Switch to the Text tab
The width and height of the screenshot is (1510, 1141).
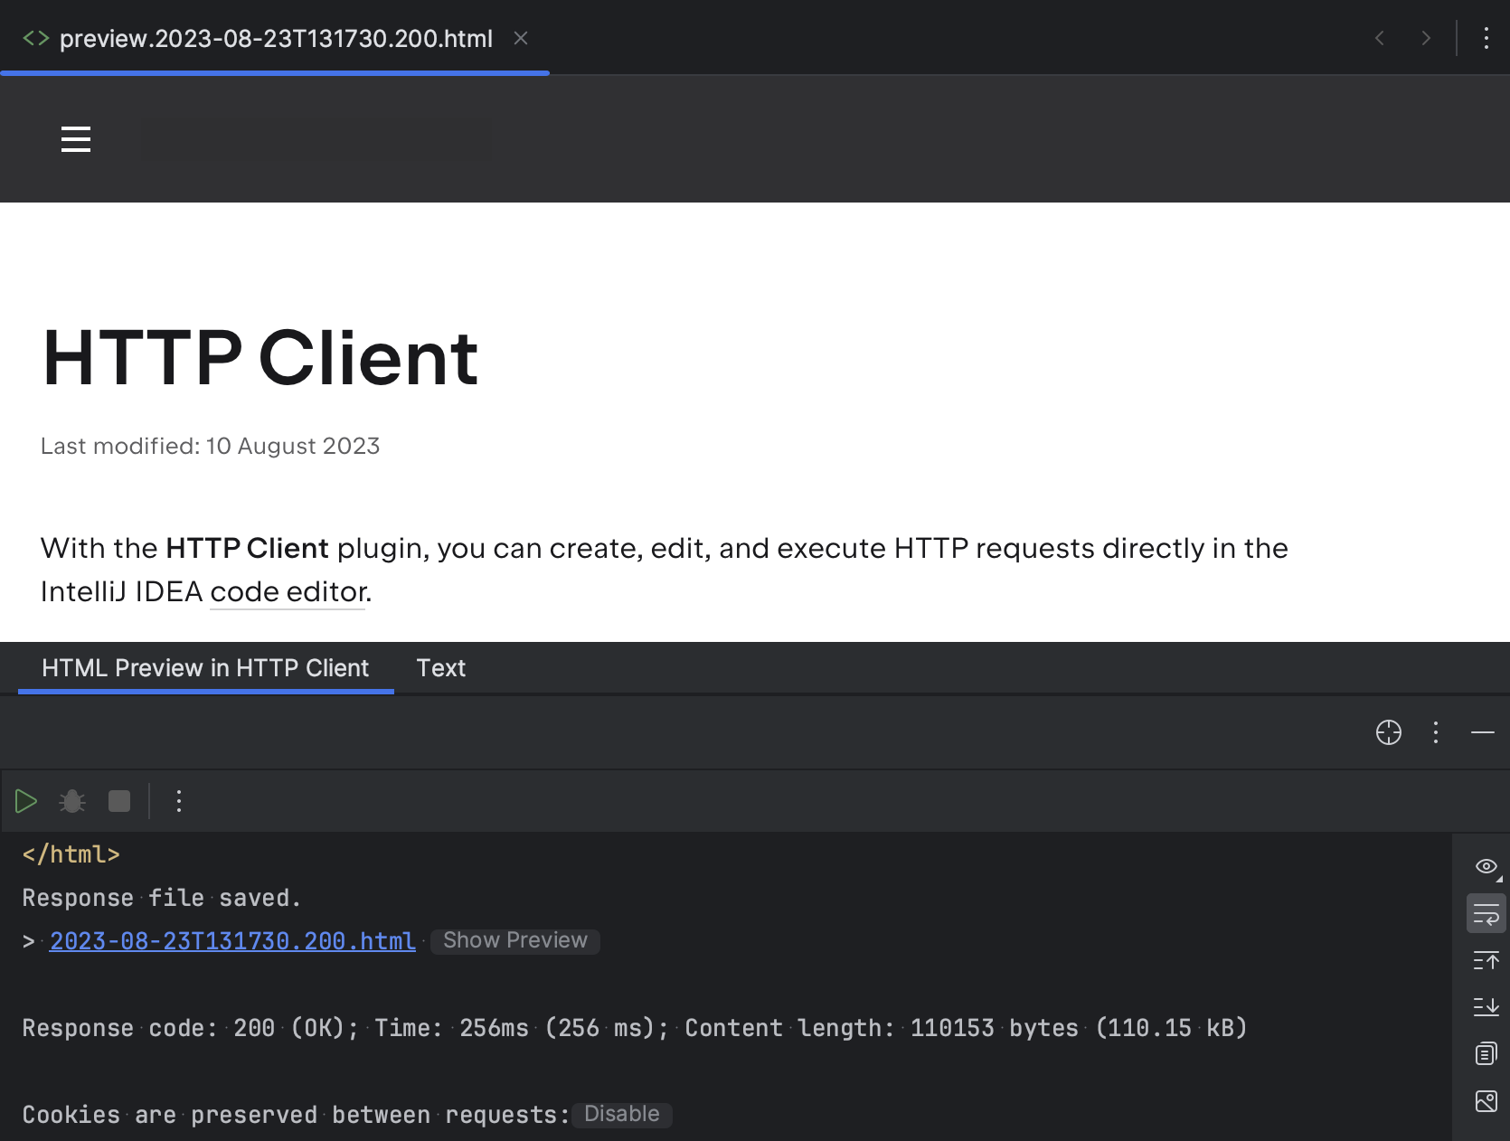point(440,668)
